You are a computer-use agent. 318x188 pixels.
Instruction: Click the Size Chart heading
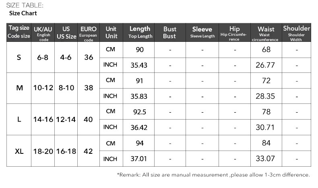(x=23, y=13)
